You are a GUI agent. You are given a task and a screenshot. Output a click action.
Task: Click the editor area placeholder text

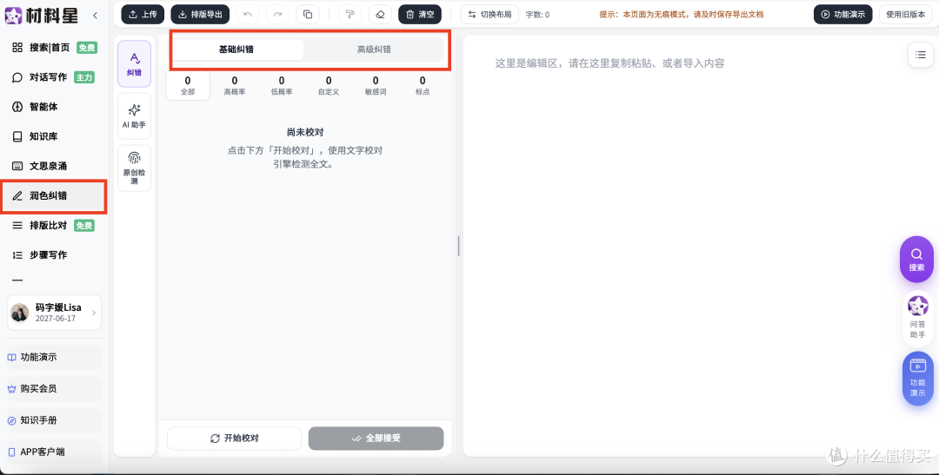click(609, 63)
